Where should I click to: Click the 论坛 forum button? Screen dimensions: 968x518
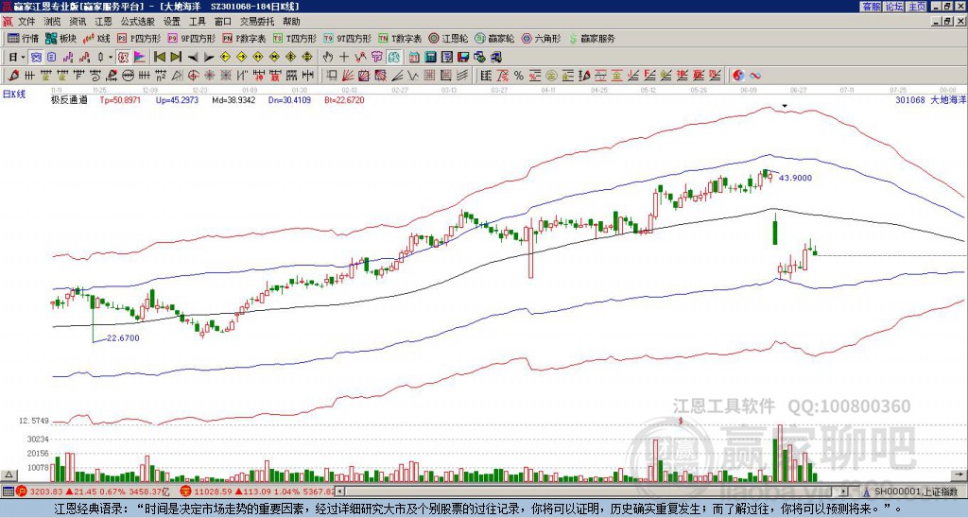894,7
